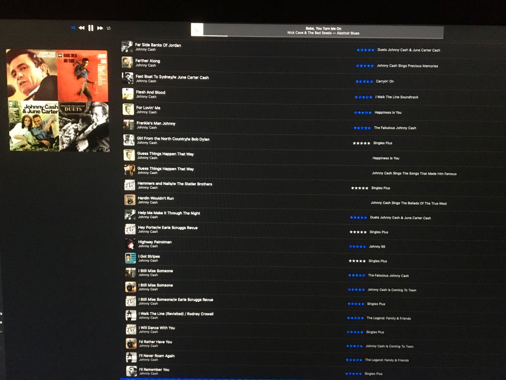Click The Fabulous Johnny Cash in Frankie's Man Johnny row
Viewport: 506px width, 380px height.
coord(395,128)
